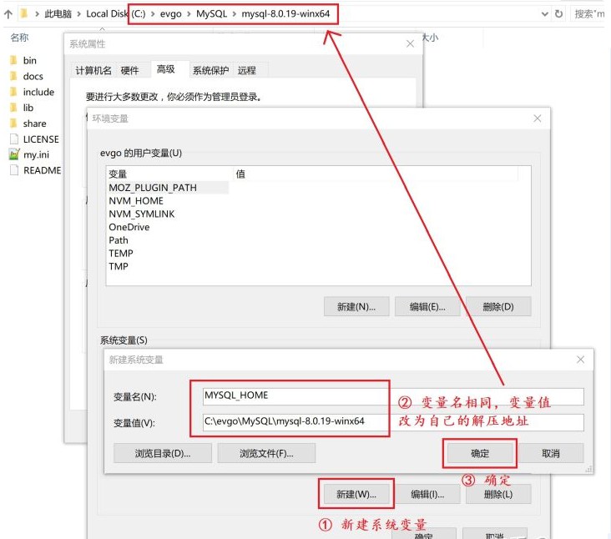Click the 浏览文件(F)... button

click(x=266, y=453)
